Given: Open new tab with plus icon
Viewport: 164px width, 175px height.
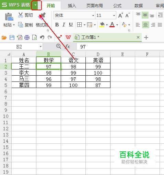Looking at the screenshot, I should click(x=146, y=37).
